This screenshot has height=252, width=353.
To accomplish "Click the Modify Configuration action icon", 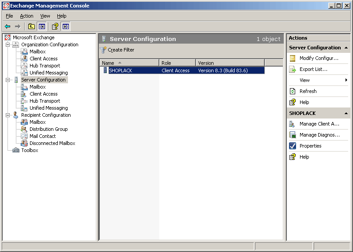I will point(293,59).
